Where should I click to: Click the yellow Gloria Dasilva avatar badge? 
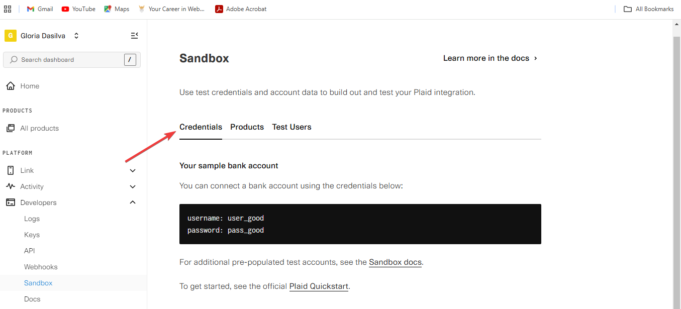[10, 35]
